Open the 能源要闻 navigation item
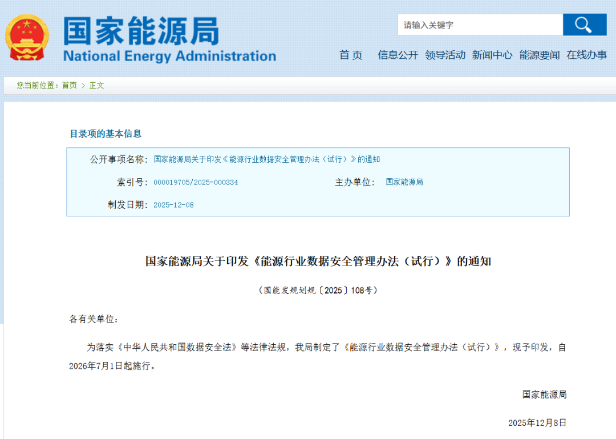 click(x=539, y=55)
